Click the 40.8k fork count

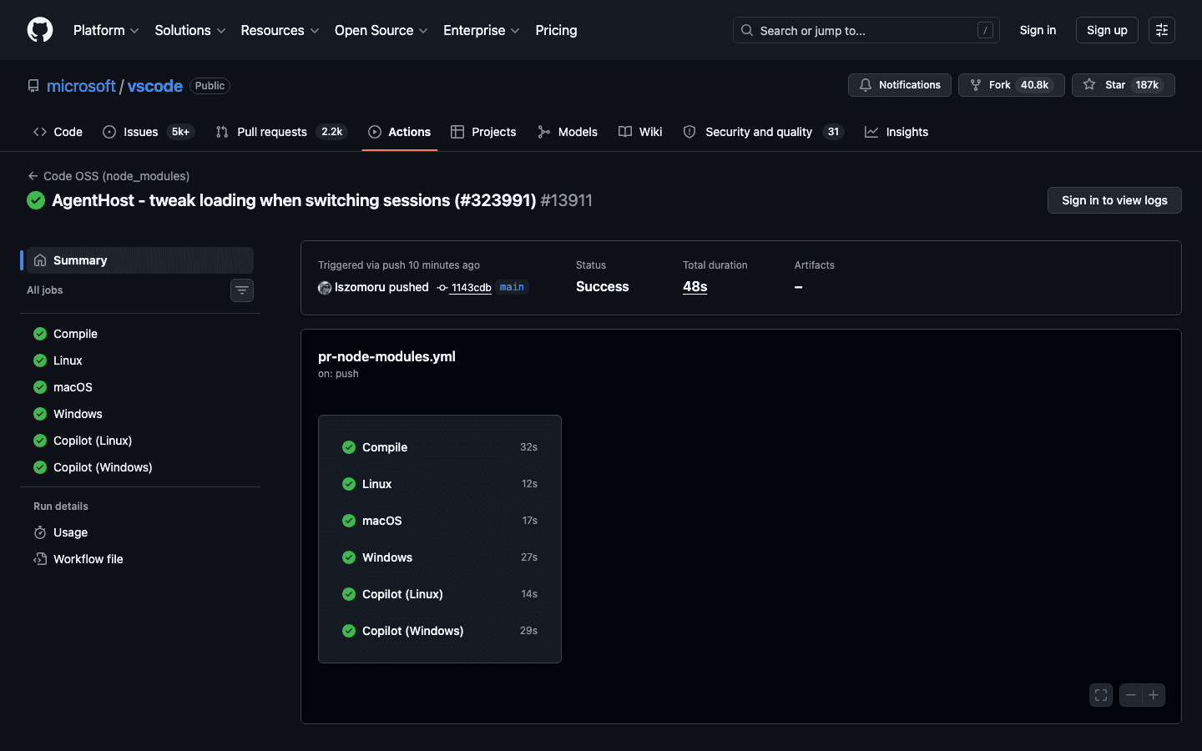pyautogui.click(x=1035, y=85)
